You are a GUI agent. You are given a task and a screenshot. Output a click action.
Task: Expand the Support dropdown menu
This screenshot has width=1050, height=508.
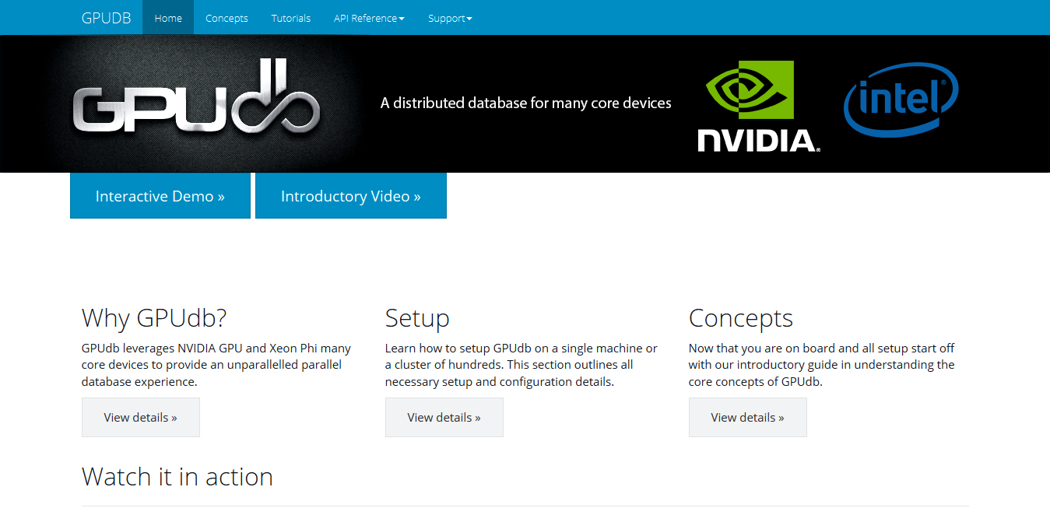(x=450, y=18)
